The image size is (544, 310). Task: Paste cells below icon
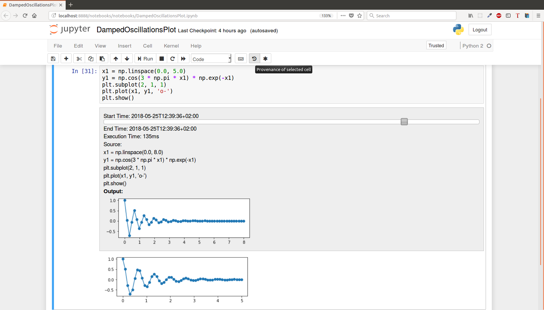(x=102, y=59)
